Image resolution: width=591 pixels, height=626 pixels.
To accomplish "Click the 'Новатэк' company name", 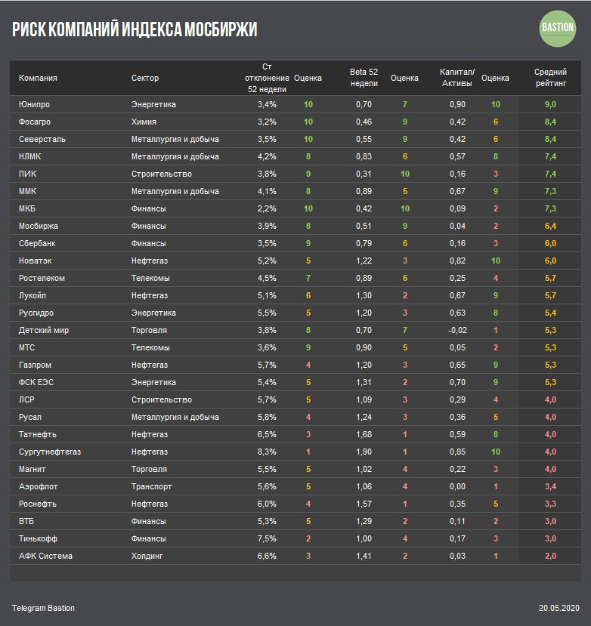I will pos(36,261).
